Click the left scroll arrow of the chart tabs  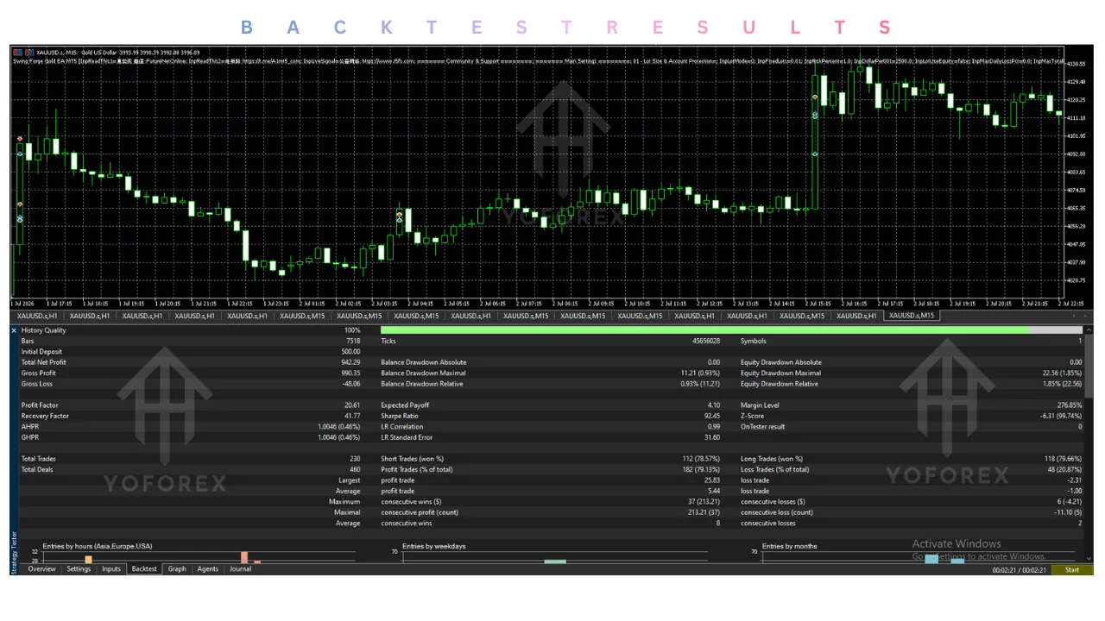pos(1075,316)
